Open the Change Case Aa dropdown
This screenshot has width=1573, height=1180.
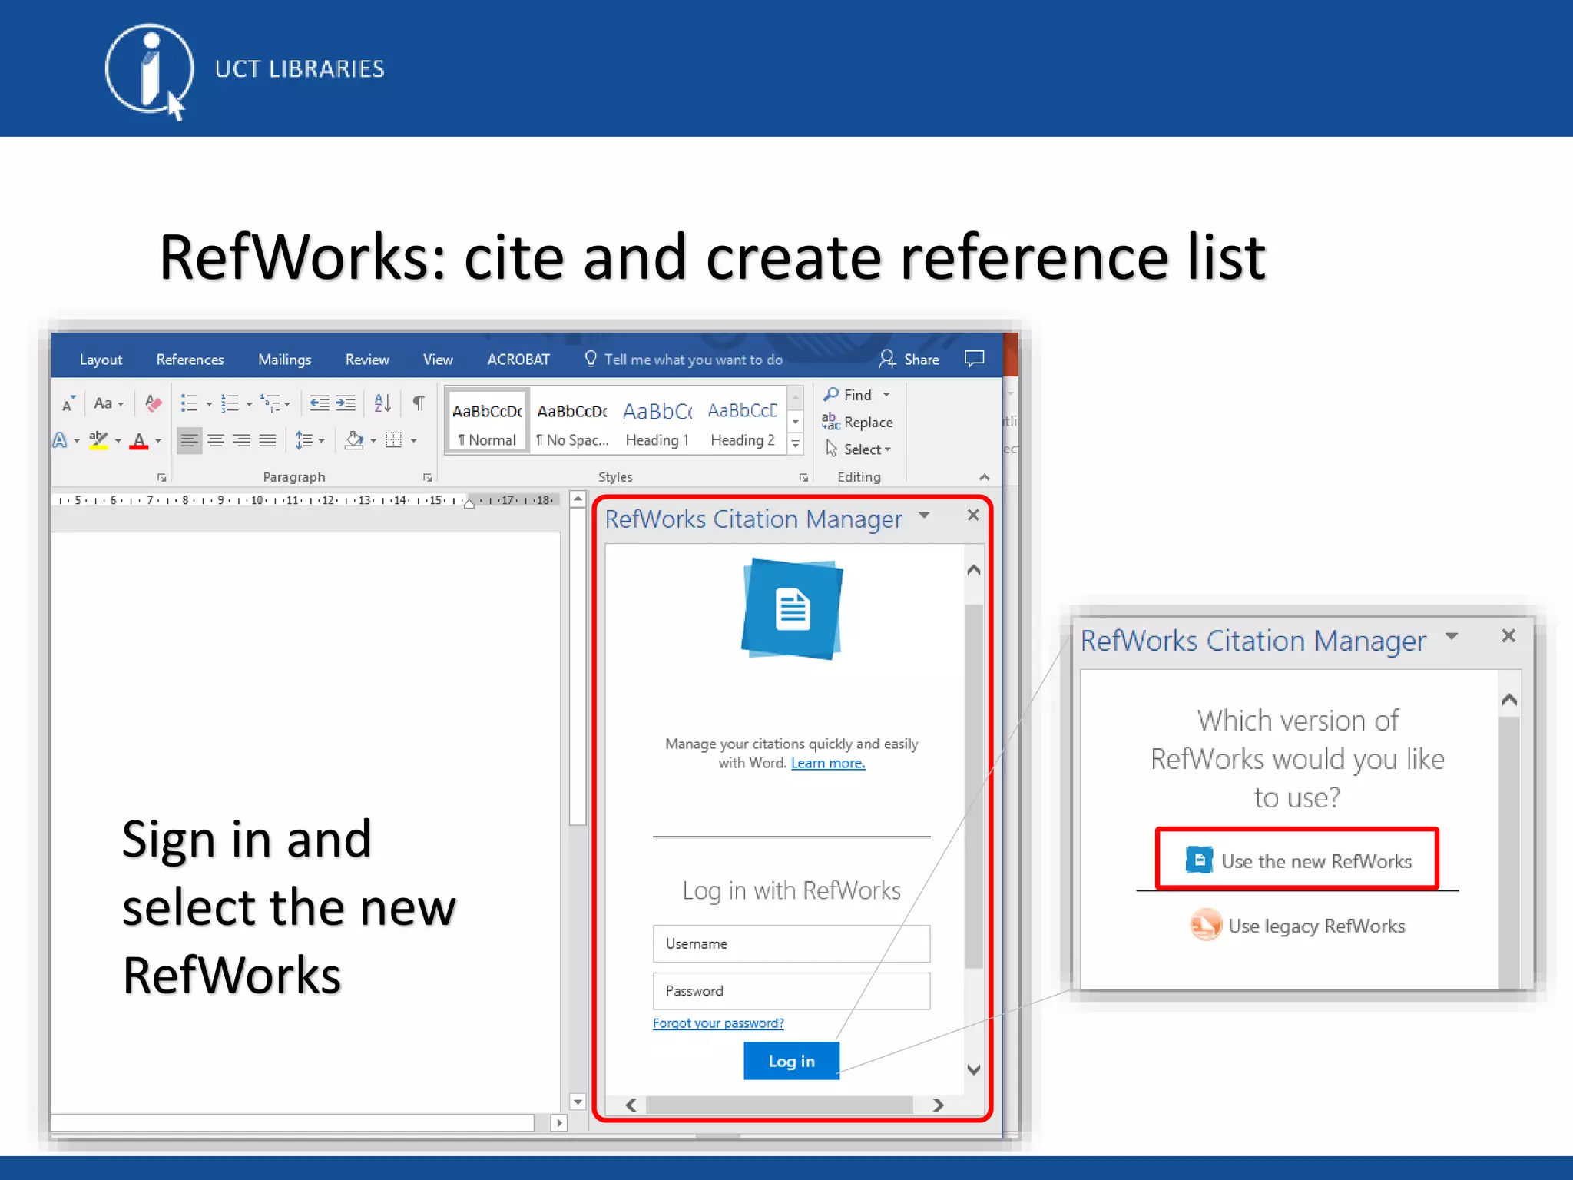(x=108, y=403)
